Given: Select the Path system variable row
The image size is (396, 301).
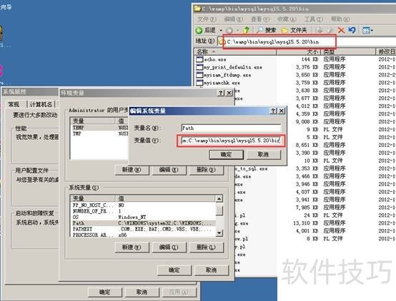Looking at the screenshot, I should pyautogui.click(x=143, y=223).
